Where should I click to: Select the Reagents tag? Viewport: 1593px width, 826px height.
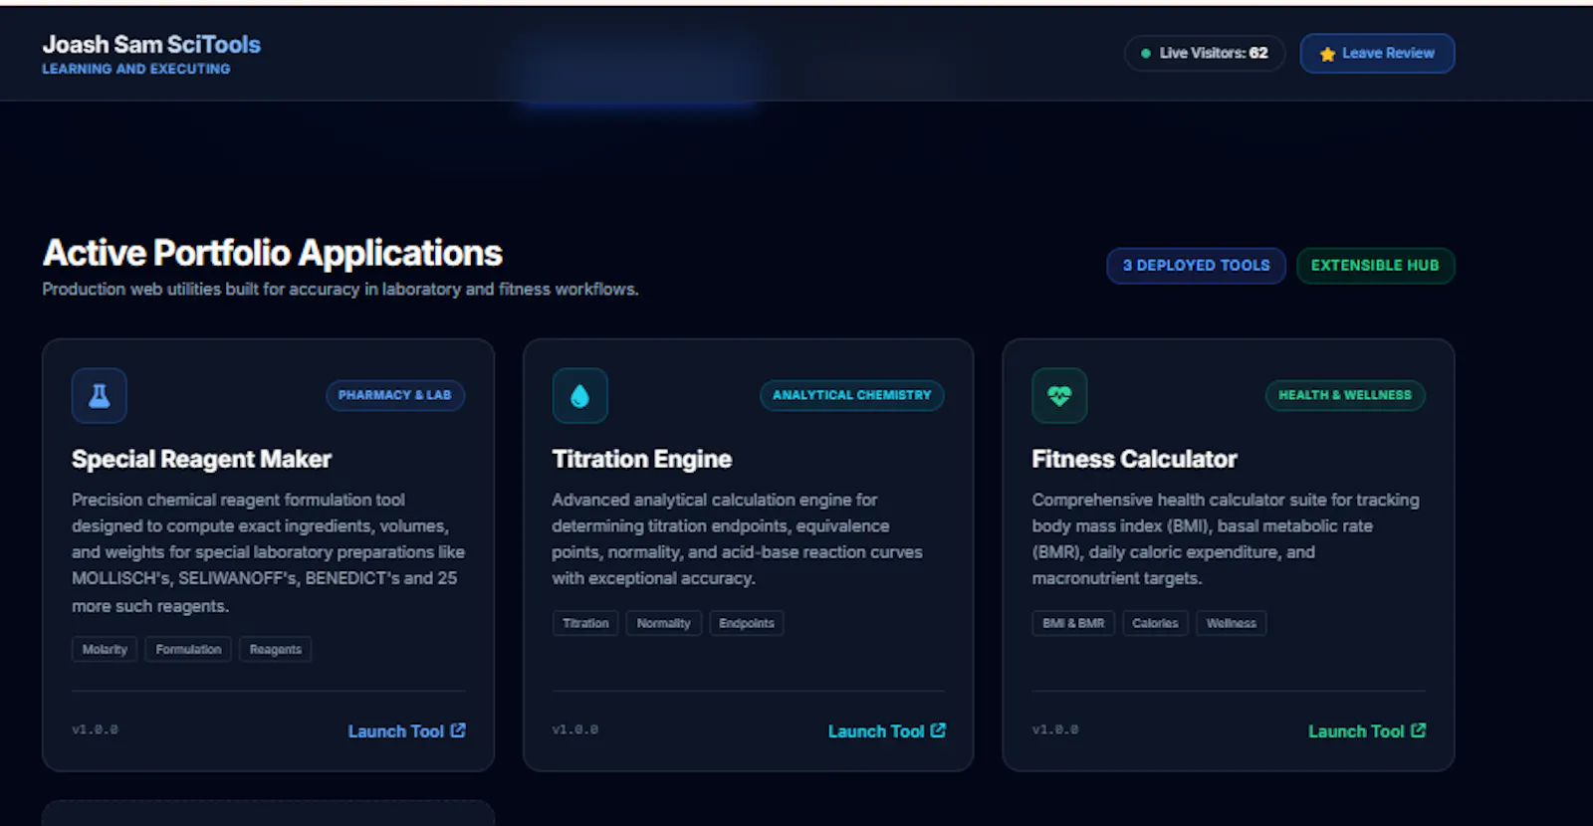click(x=276, y=649)
